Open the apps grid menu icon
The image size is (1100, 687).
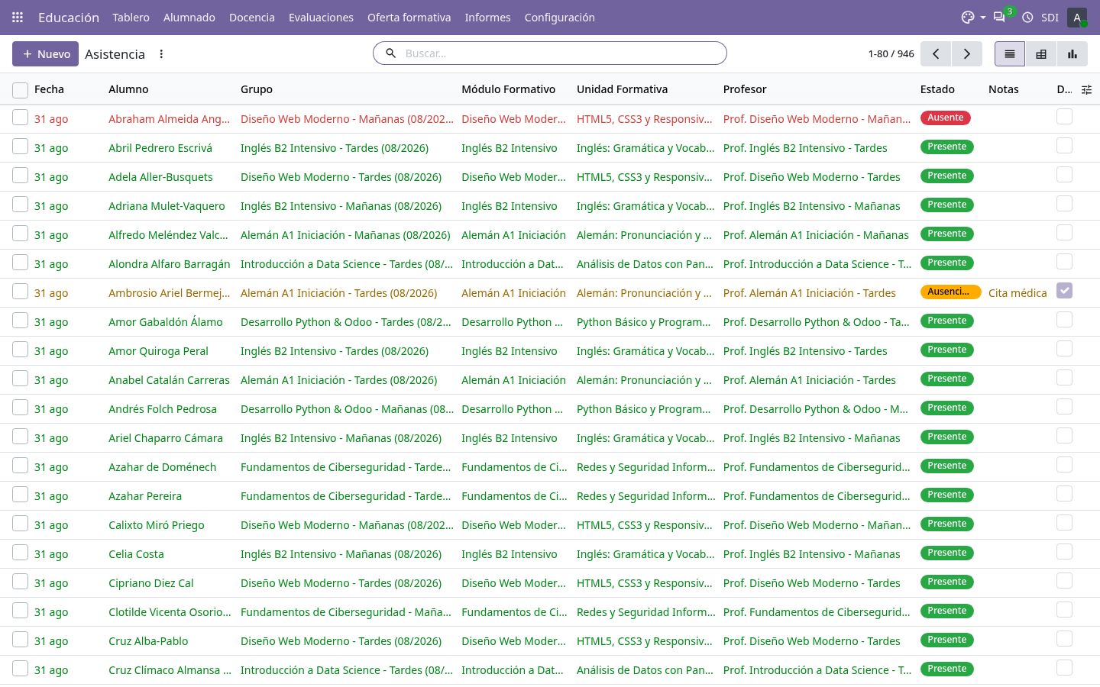(18, 18)
